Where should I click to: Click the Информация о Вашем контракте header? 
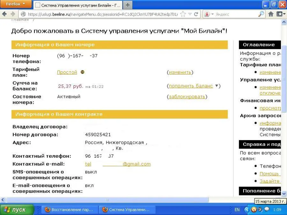click(x=120, y=114)
